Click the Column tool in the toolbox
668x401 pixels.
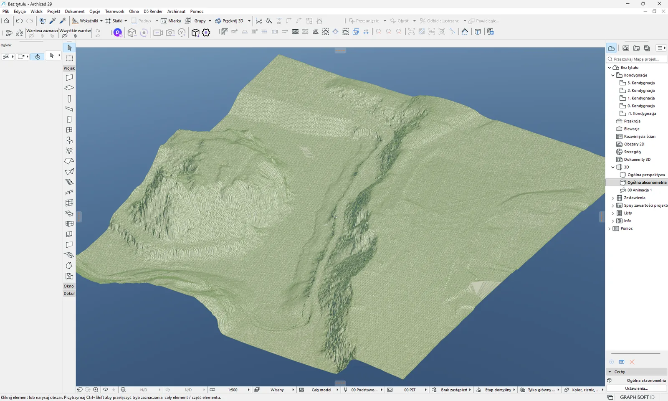69,99
